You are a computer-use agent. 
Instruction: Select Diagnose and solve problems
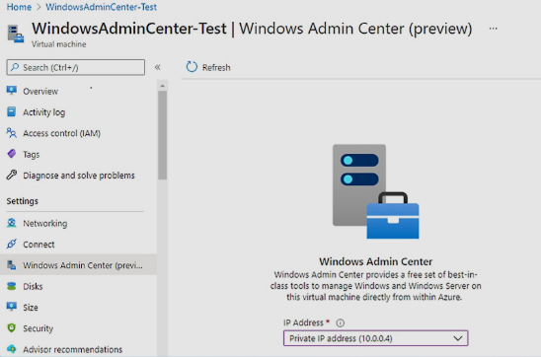click(x=78, y=176)
